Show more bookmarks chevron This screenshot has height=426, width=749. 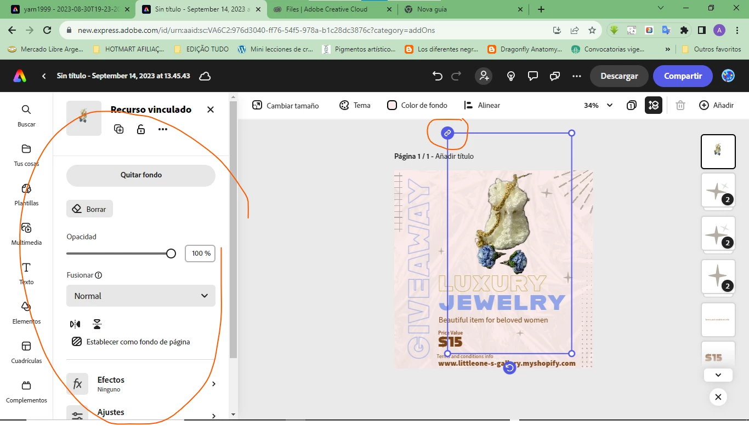pos(667,49)
